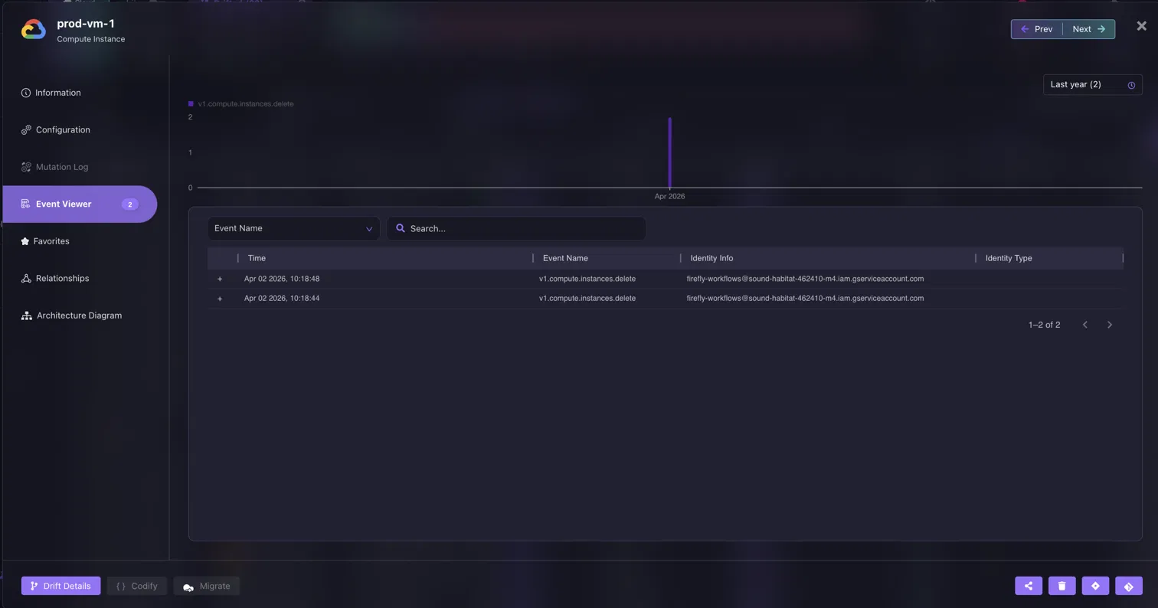Expand the 10:18:48 event row

220,279
